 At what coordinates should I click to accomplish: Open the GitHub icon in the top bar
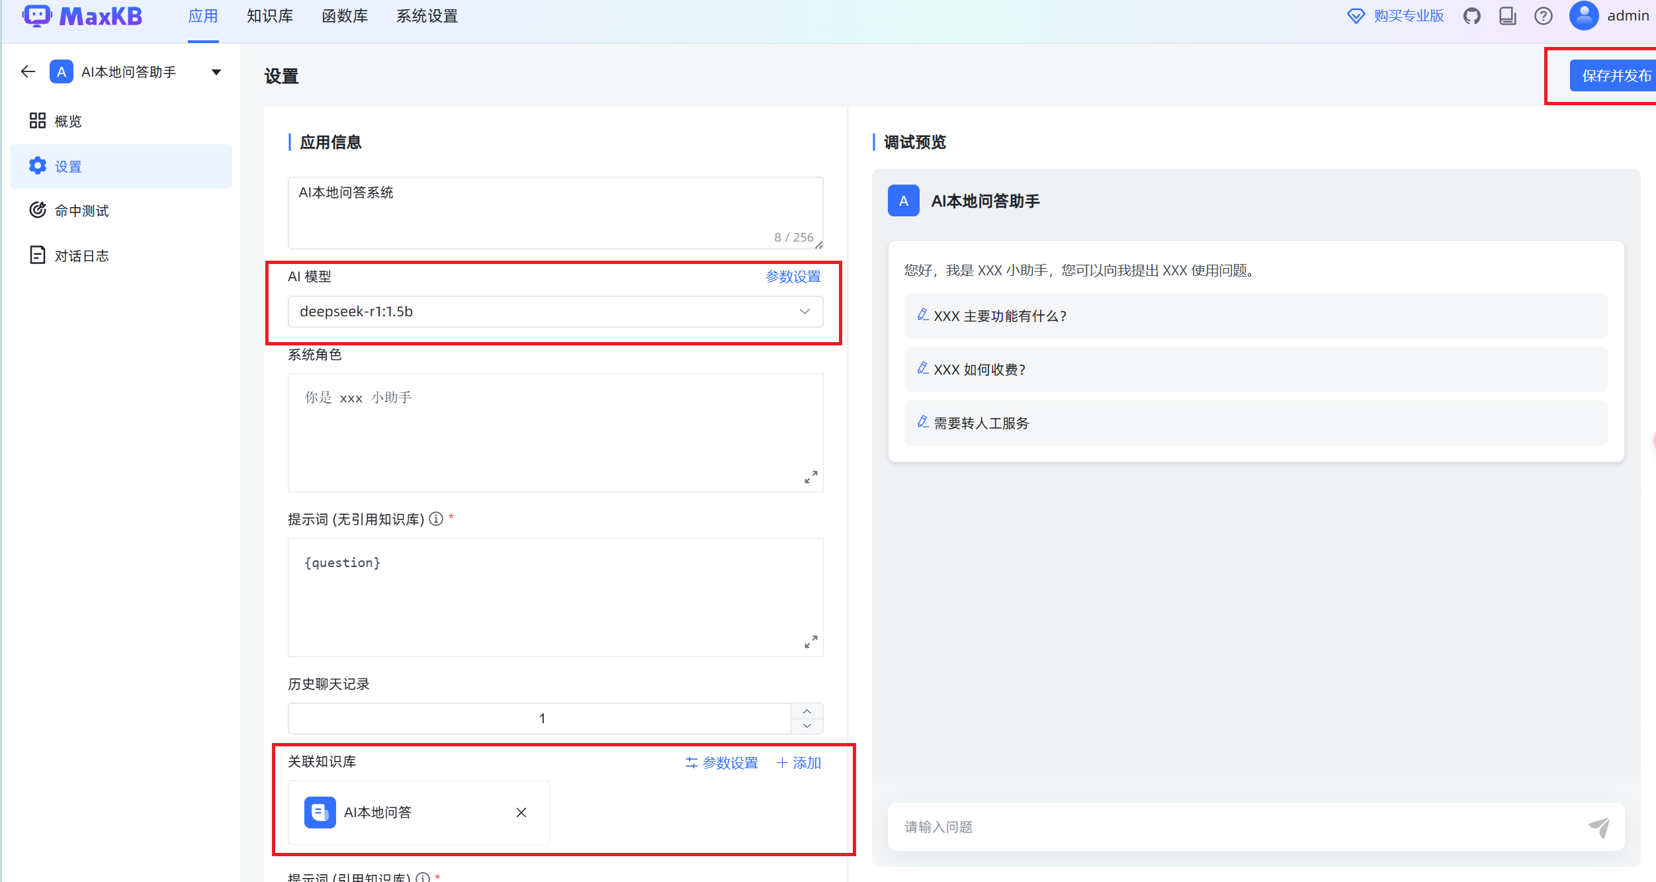[1471, 15]
